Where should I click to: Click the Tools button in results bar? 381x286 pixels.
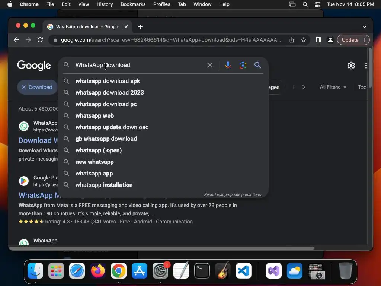point(362,87)
